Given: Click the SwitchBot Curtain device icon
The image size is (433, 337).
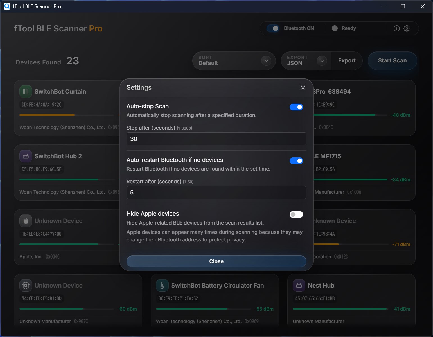Looking at the screenshot, I should coord(26,91).
